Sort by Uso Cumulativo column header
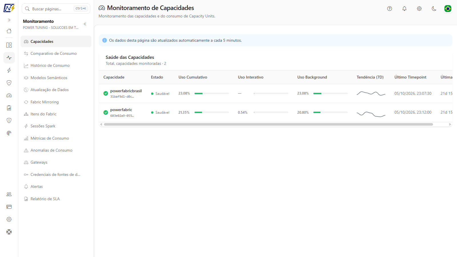Image resolution: width=457 pixels, height=257 pixels. coord(193,77)
